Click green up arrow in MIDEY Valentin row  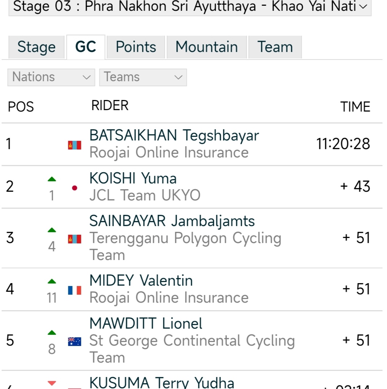52,281
